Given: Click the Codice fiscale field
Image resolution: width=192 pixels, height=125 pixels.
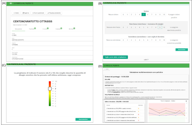Looking at the screenshot, I should click(52, 58).
